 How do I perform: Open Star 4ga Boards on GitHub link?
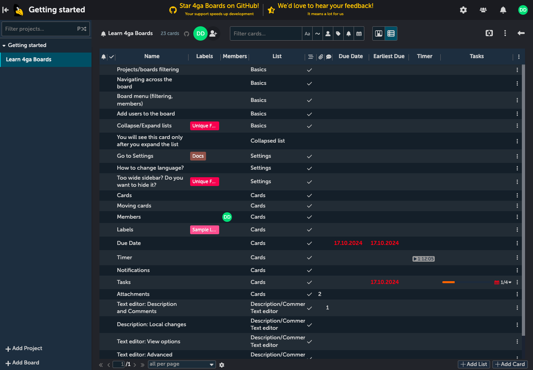(x=219, y=6)
